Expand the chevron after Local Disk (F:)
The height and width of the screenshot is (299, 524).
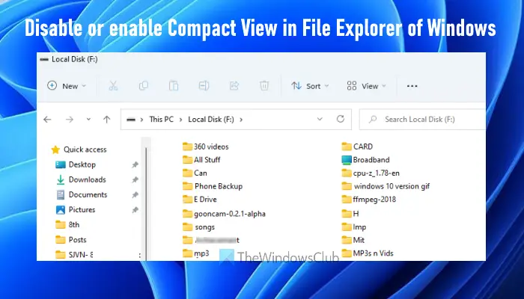pyautogui.click(x=241, y=119)
